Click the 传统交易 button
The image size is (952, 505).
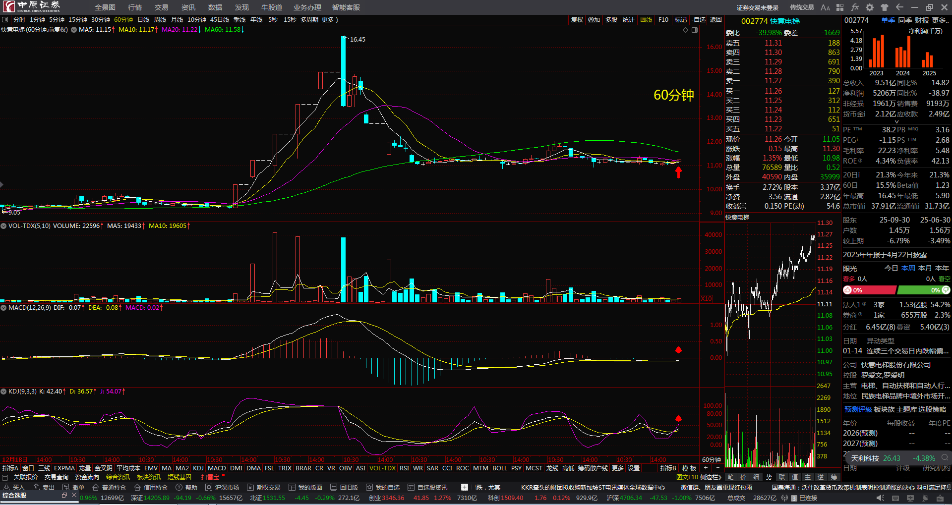pos(802,7)
